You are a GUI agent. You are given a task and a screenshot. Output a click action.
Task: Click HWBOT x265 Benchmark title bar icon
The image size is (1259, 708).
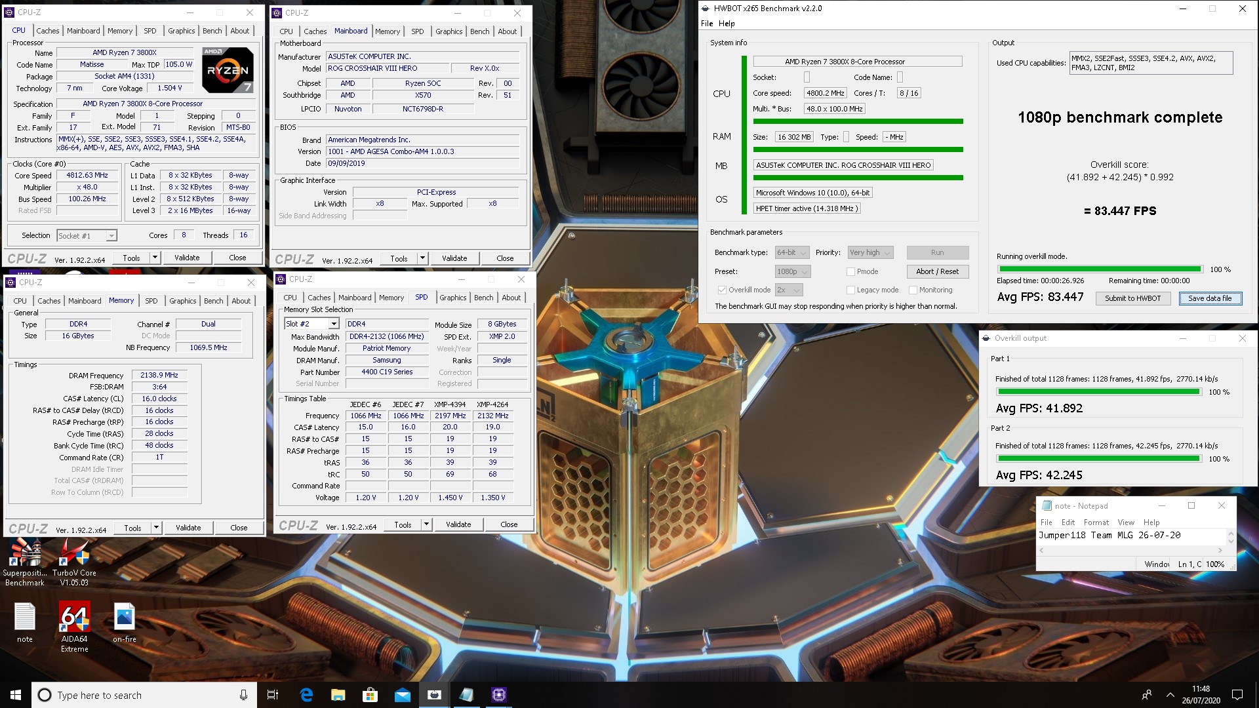(706, 9)
